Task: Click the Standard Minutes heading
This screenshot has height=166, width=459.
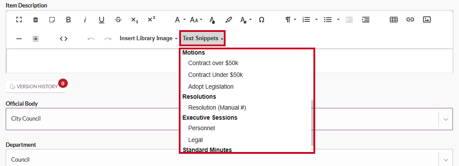Action: [207, 149]
